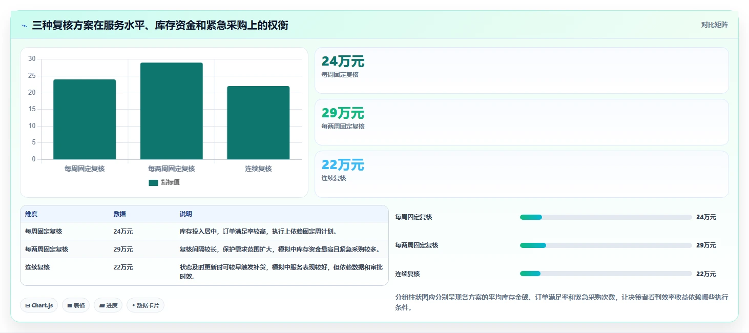The width and height of the screenshot is (749, 333).
Task: Click the Chart.js tag
Action: pyautogui.click(x=39, y=305)
